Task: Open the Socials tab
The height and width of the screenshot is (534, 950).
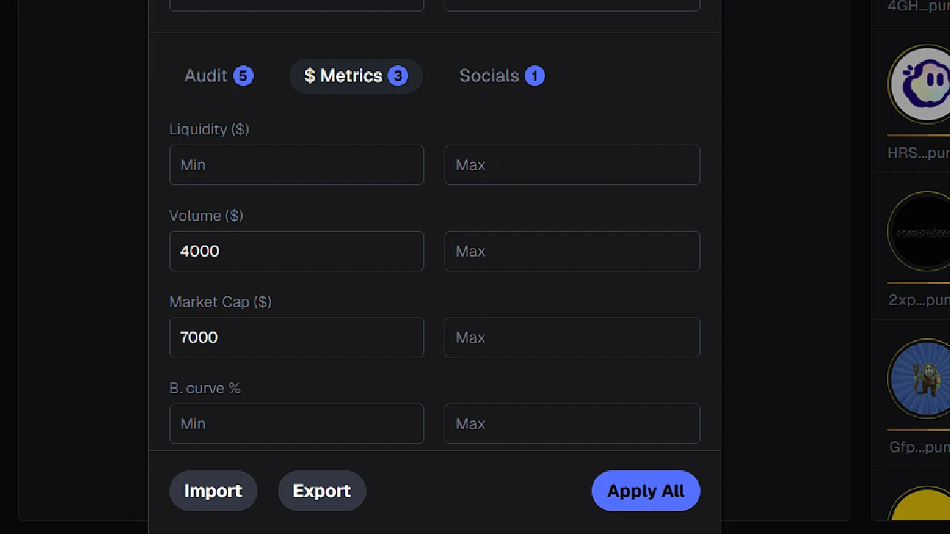Action: (x=490, y=76)
